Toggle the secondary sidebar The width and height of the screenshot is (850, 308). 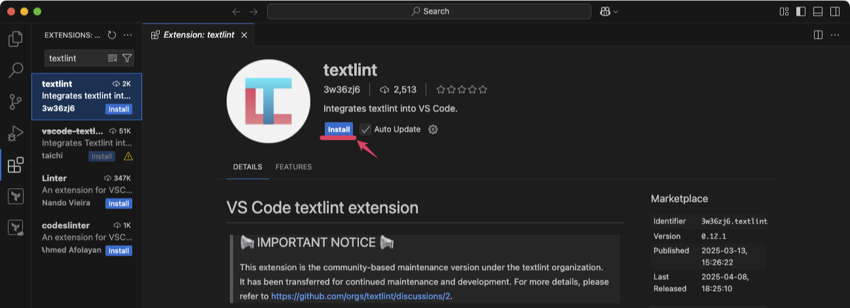(x=835, y=11)
